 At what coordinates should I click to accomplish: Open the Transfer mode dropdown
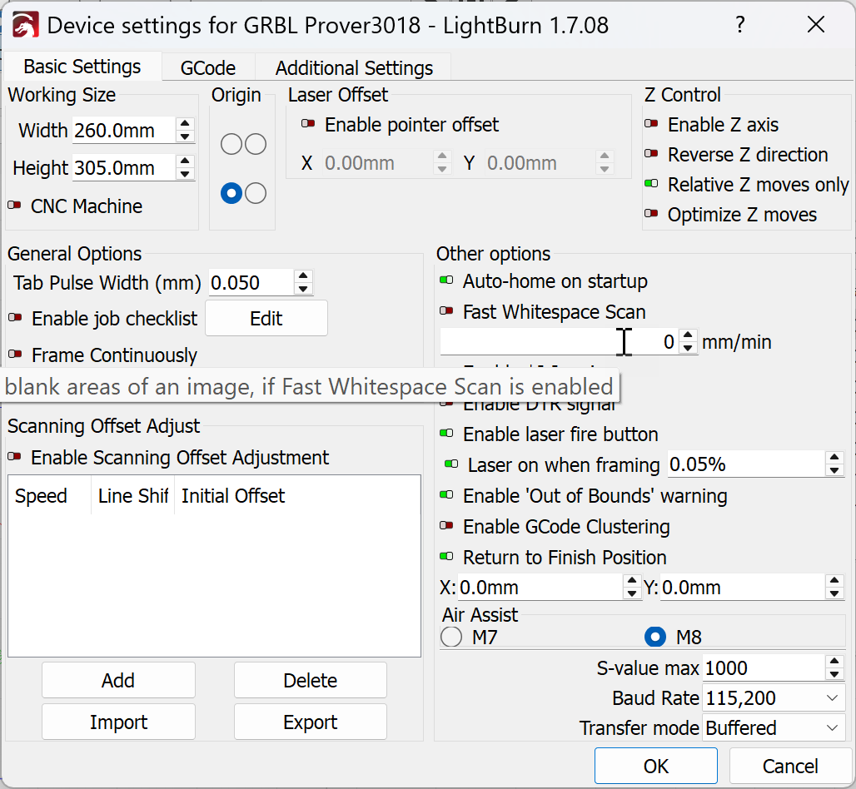[x=774, y=728]
